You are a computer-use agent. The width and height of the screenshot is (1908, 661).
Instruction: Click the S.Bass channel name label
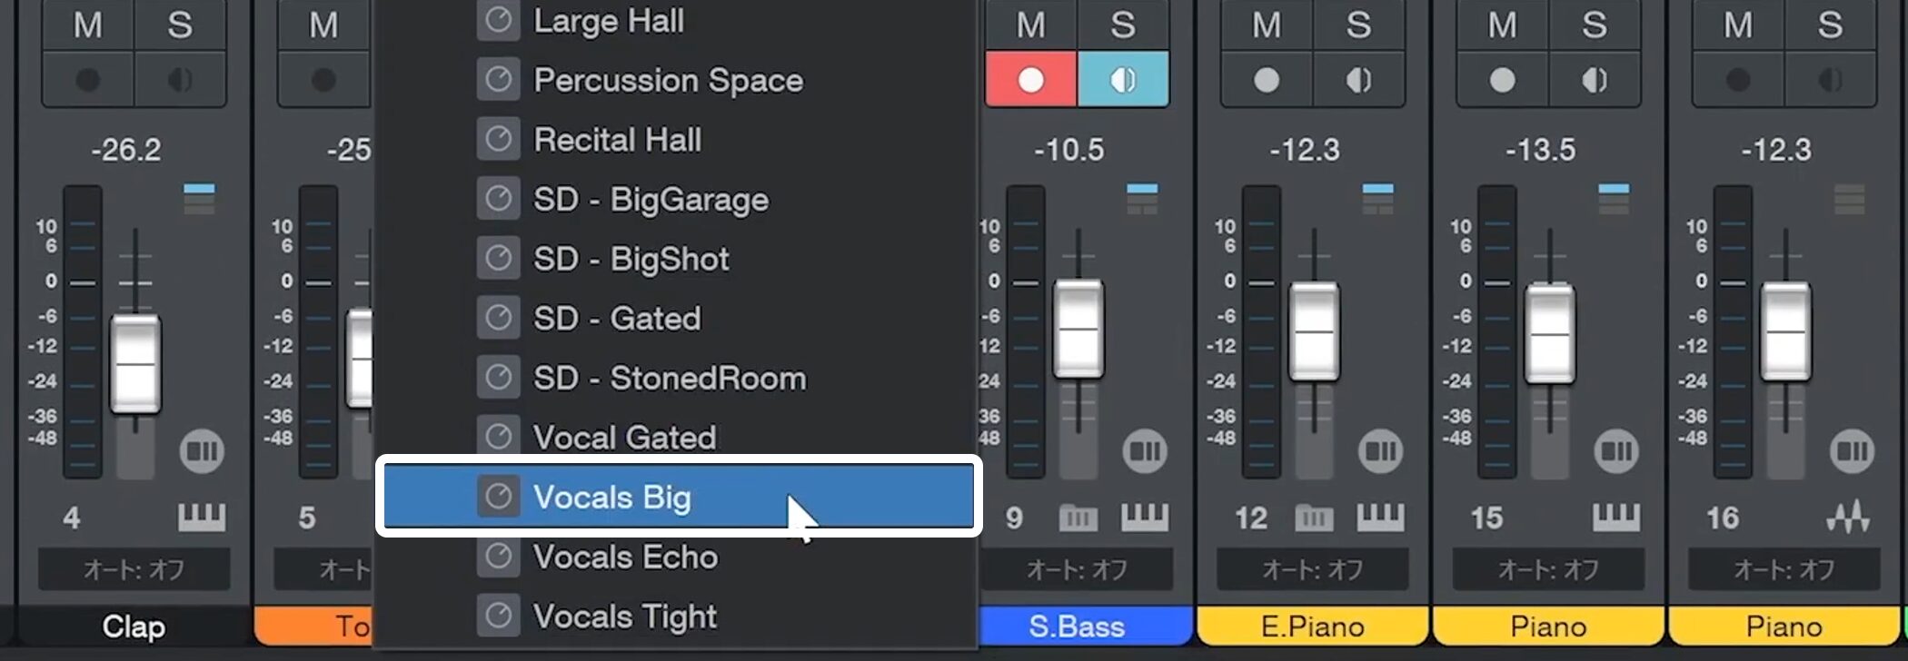point(1077,626)
